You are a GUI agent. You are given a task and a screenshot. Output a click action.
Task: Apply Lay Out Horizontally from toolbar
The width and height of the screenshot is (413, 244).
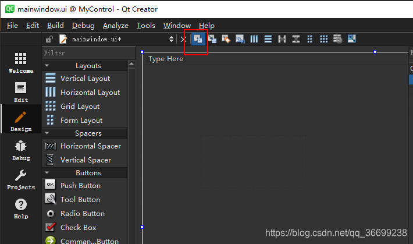point(254,39)
